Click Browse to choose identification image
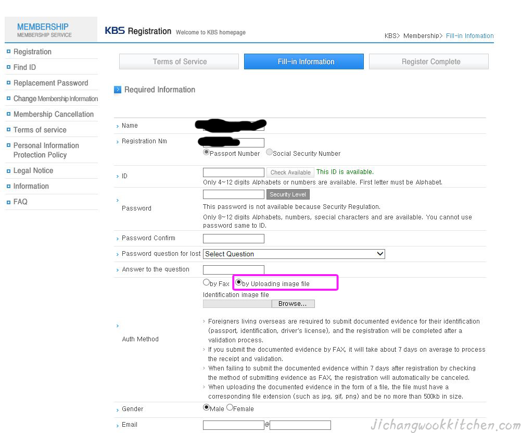The height and width of the screenshot is (433, 521). coord(293,304)
